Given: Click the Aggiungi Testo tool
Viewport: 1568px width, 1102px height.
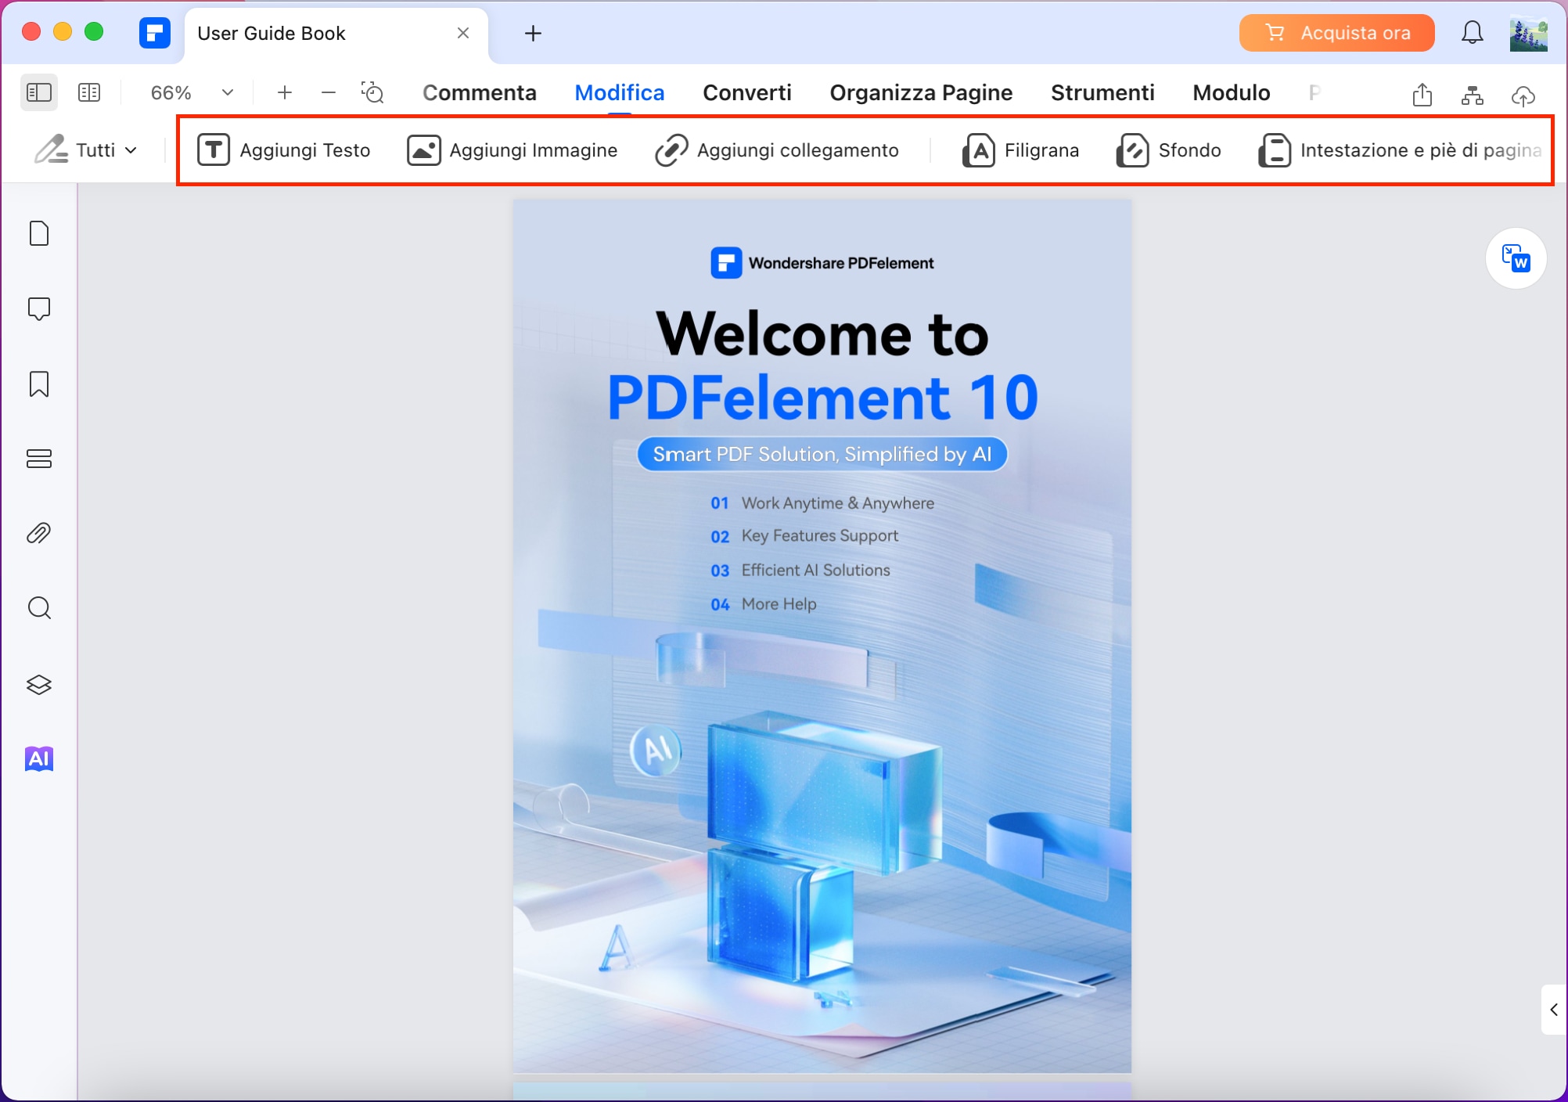Looking at the screenshot, I should click(283, 149).
